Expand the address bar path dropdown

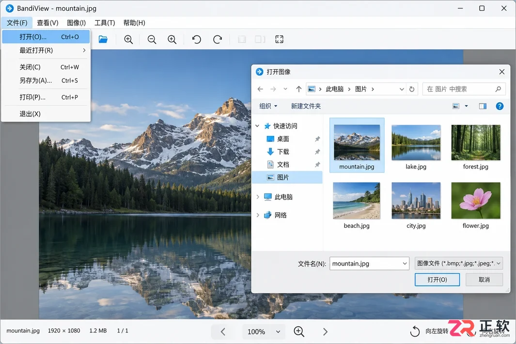point(402,89)
